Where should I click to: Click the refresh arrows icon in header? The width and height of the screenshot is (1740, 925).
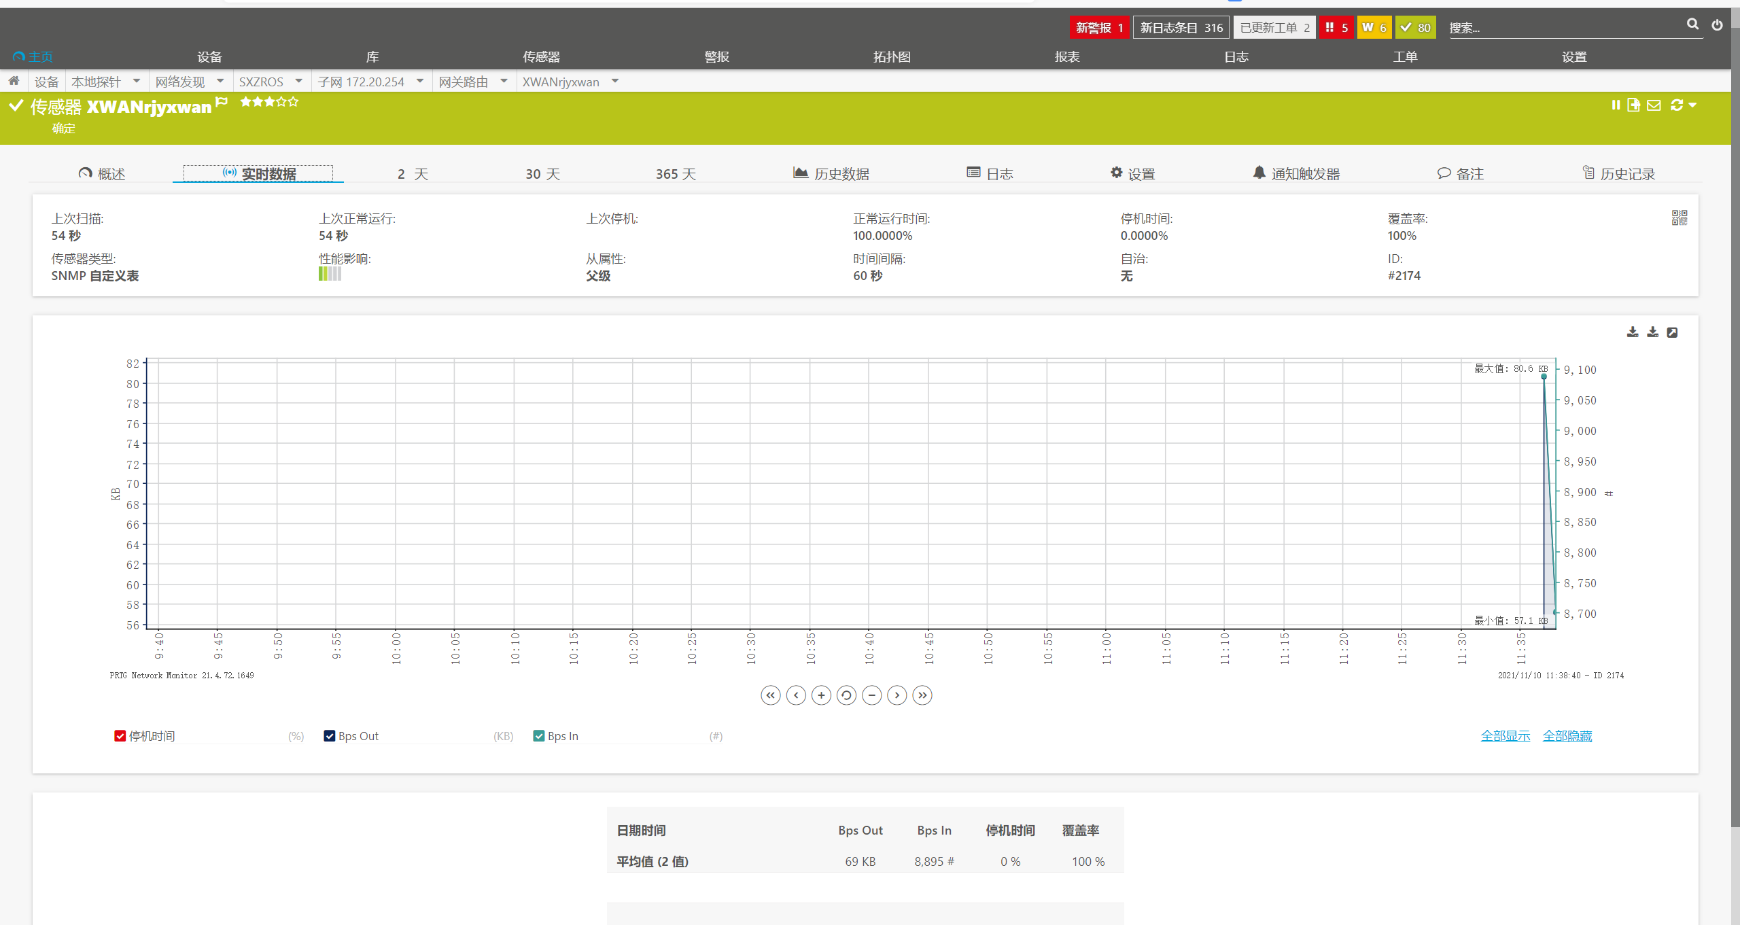(x=1676, y=105)
